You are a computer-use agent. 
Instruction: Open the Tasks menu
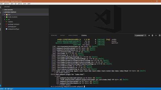(25, 4)
